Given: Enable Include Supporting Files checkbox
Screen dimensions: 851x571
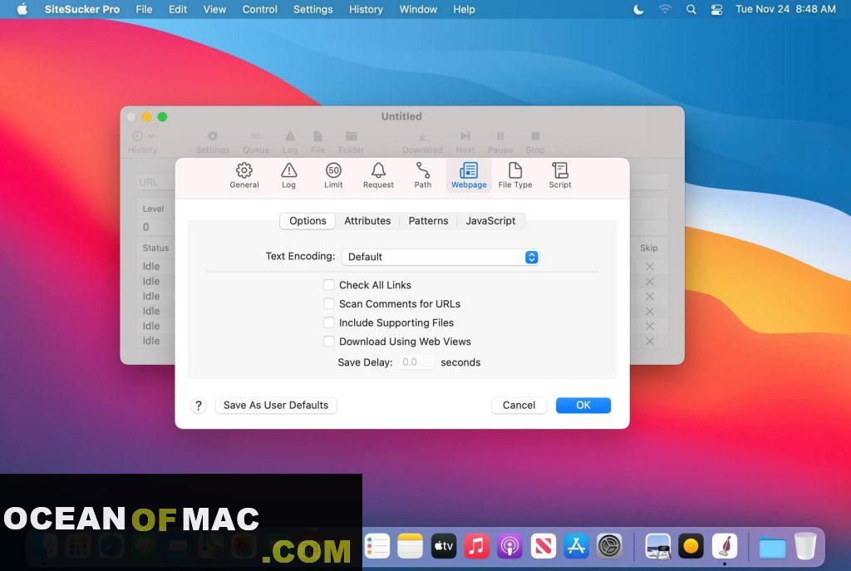Looking at the screenshot, I should (x=329, y=322).
